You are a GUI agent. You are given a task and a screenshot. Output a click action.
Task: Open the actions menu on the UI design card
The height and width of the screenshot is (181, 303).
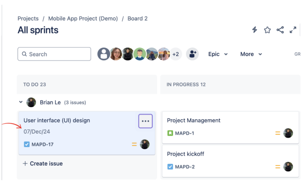(x=145, y=121)
